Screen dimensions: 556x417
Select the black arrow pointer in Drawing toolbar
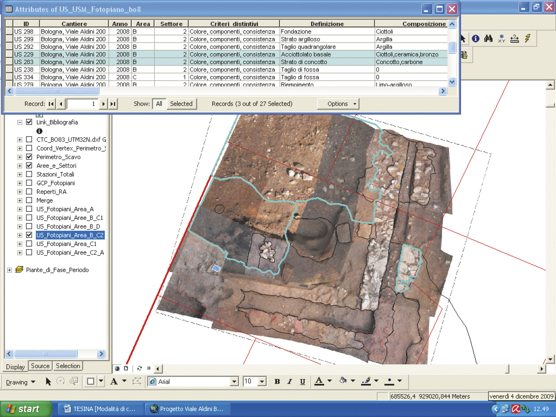click(48, 381)
